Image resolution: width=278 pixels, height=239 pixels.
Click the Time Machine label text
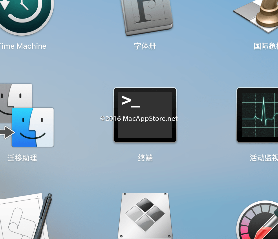pos(23,46)
